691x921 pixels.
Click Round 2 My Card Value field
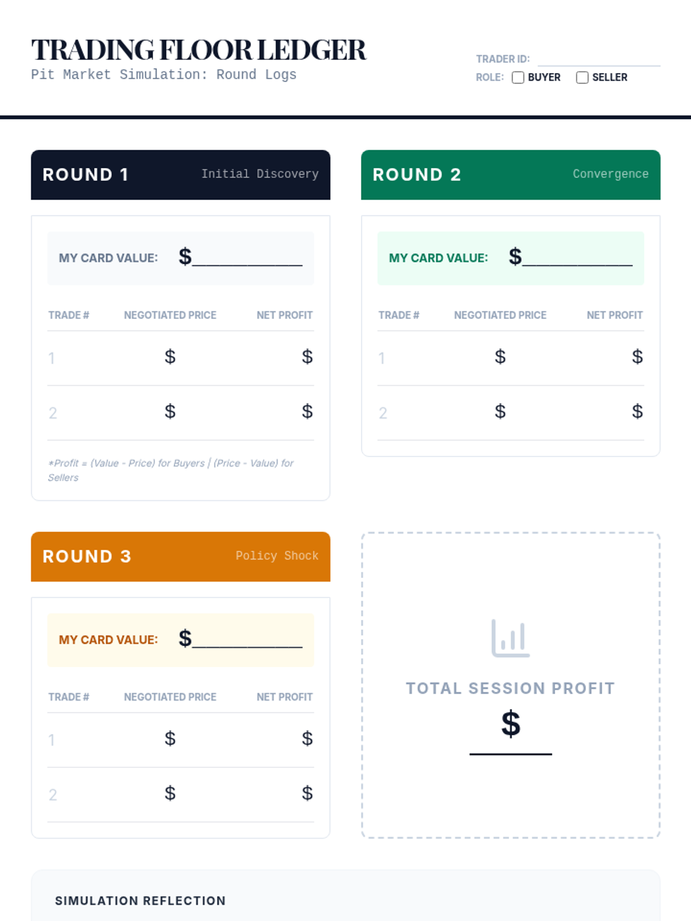(x=578, y=257)
